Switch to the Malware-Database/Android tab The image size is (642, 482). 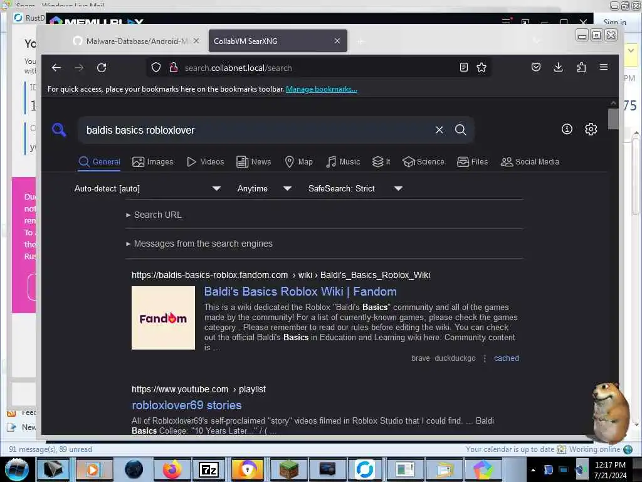click(136, 41)
